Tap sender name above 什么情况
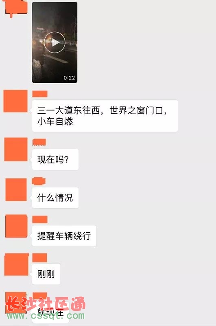Screen dimensions: 216x326 coord(39,181)
